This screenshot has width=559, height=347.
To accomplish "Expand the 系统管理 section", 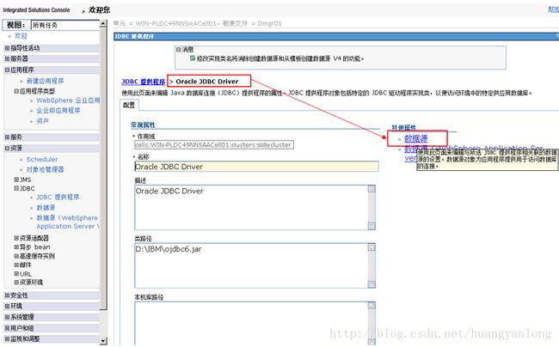I will (x=7, y=317).
